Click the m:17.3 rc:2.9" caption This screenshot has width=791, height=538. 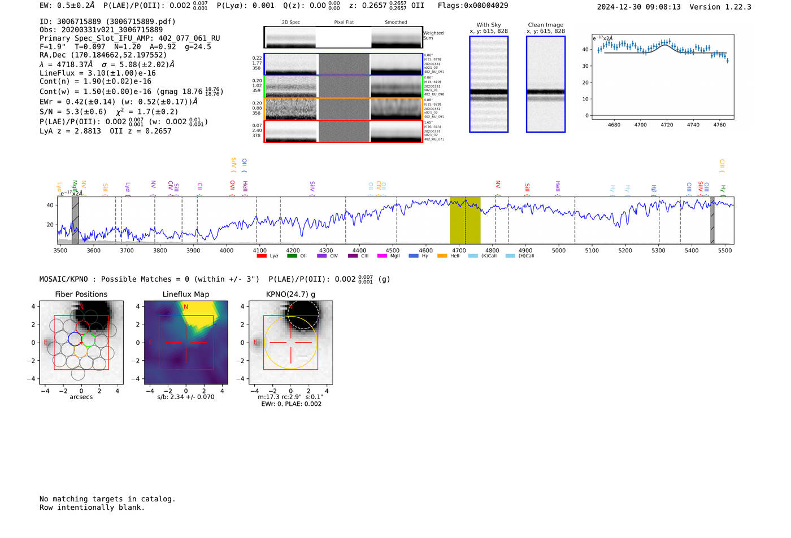(x=290, y=397)
